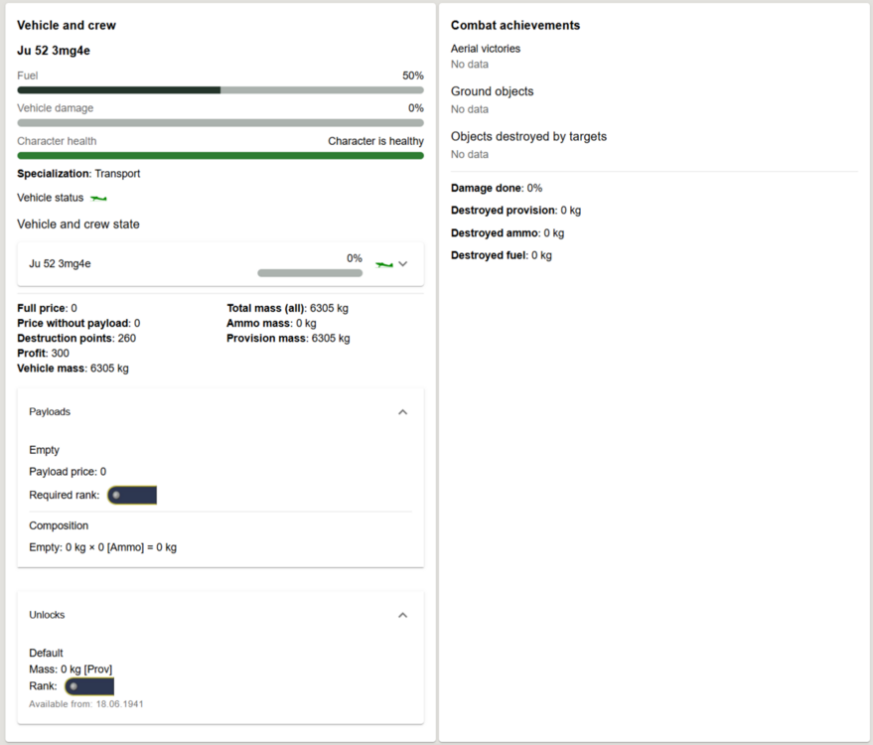The height and width of the screenshot is (745, 873).
Task: Select the Payloads section header
Action: 50,412
